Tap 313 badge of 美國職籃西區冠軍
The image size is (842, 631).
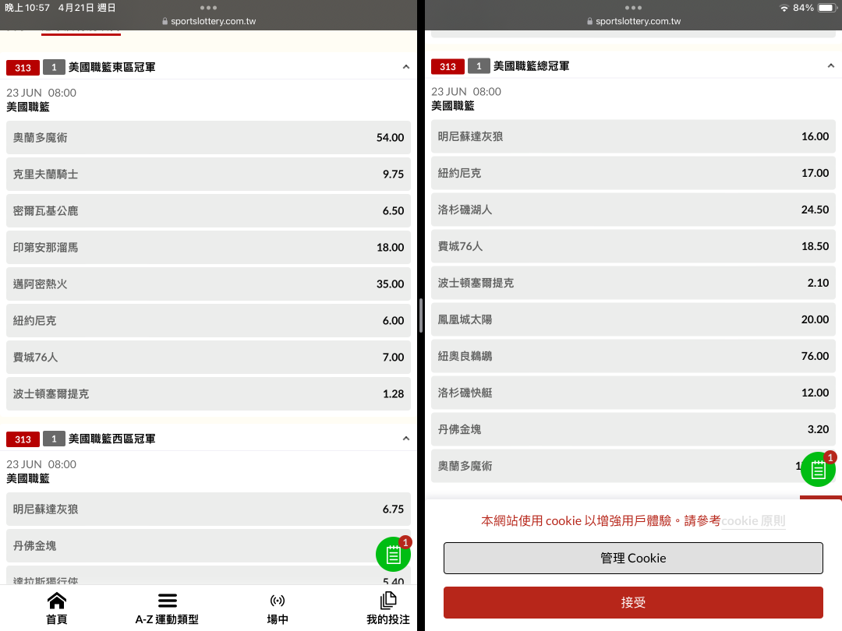[23, 439]
